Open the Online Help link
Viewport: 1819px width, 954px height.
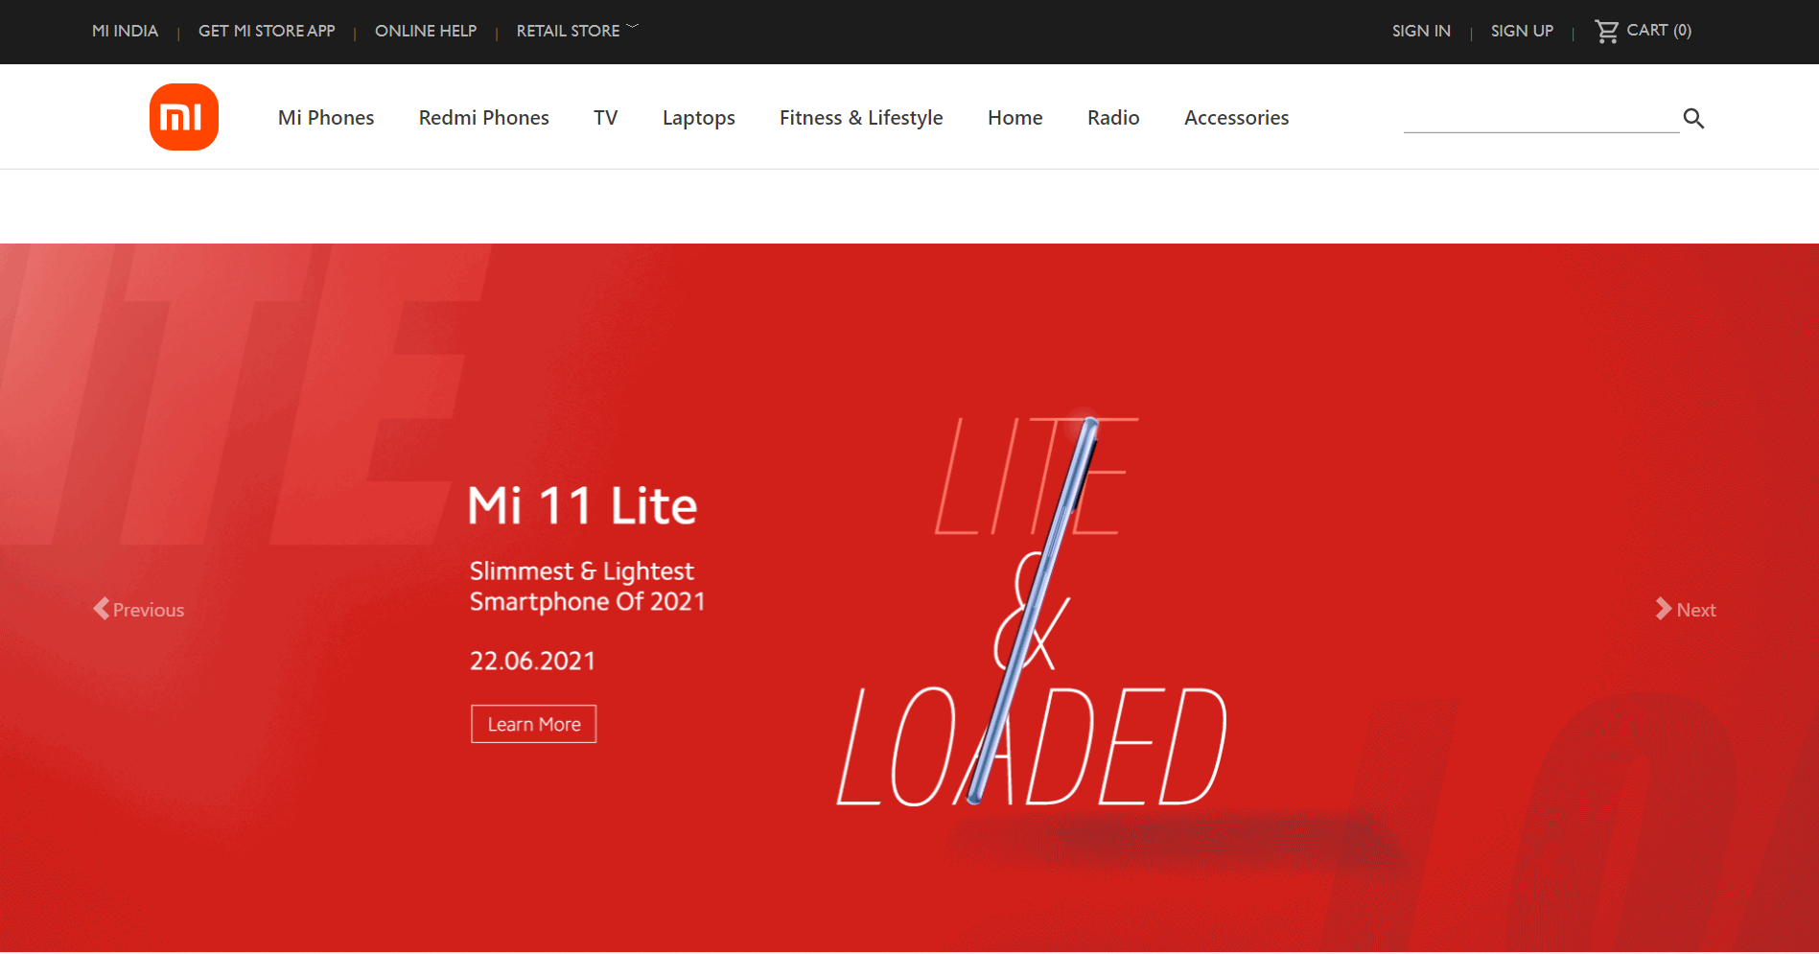pyautogui.click(x=425, y=31)
